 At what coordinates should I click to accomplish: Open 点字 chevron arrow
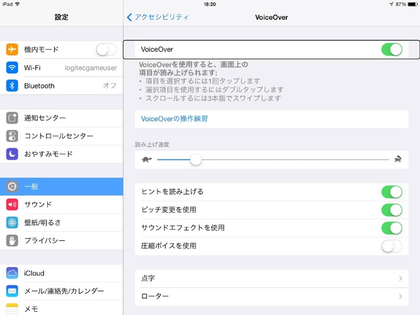400,278
